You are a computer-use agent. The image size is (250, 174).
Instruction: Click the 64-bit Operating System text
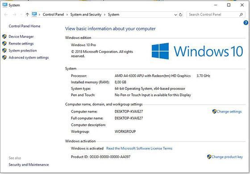click(x=150, y=89)
